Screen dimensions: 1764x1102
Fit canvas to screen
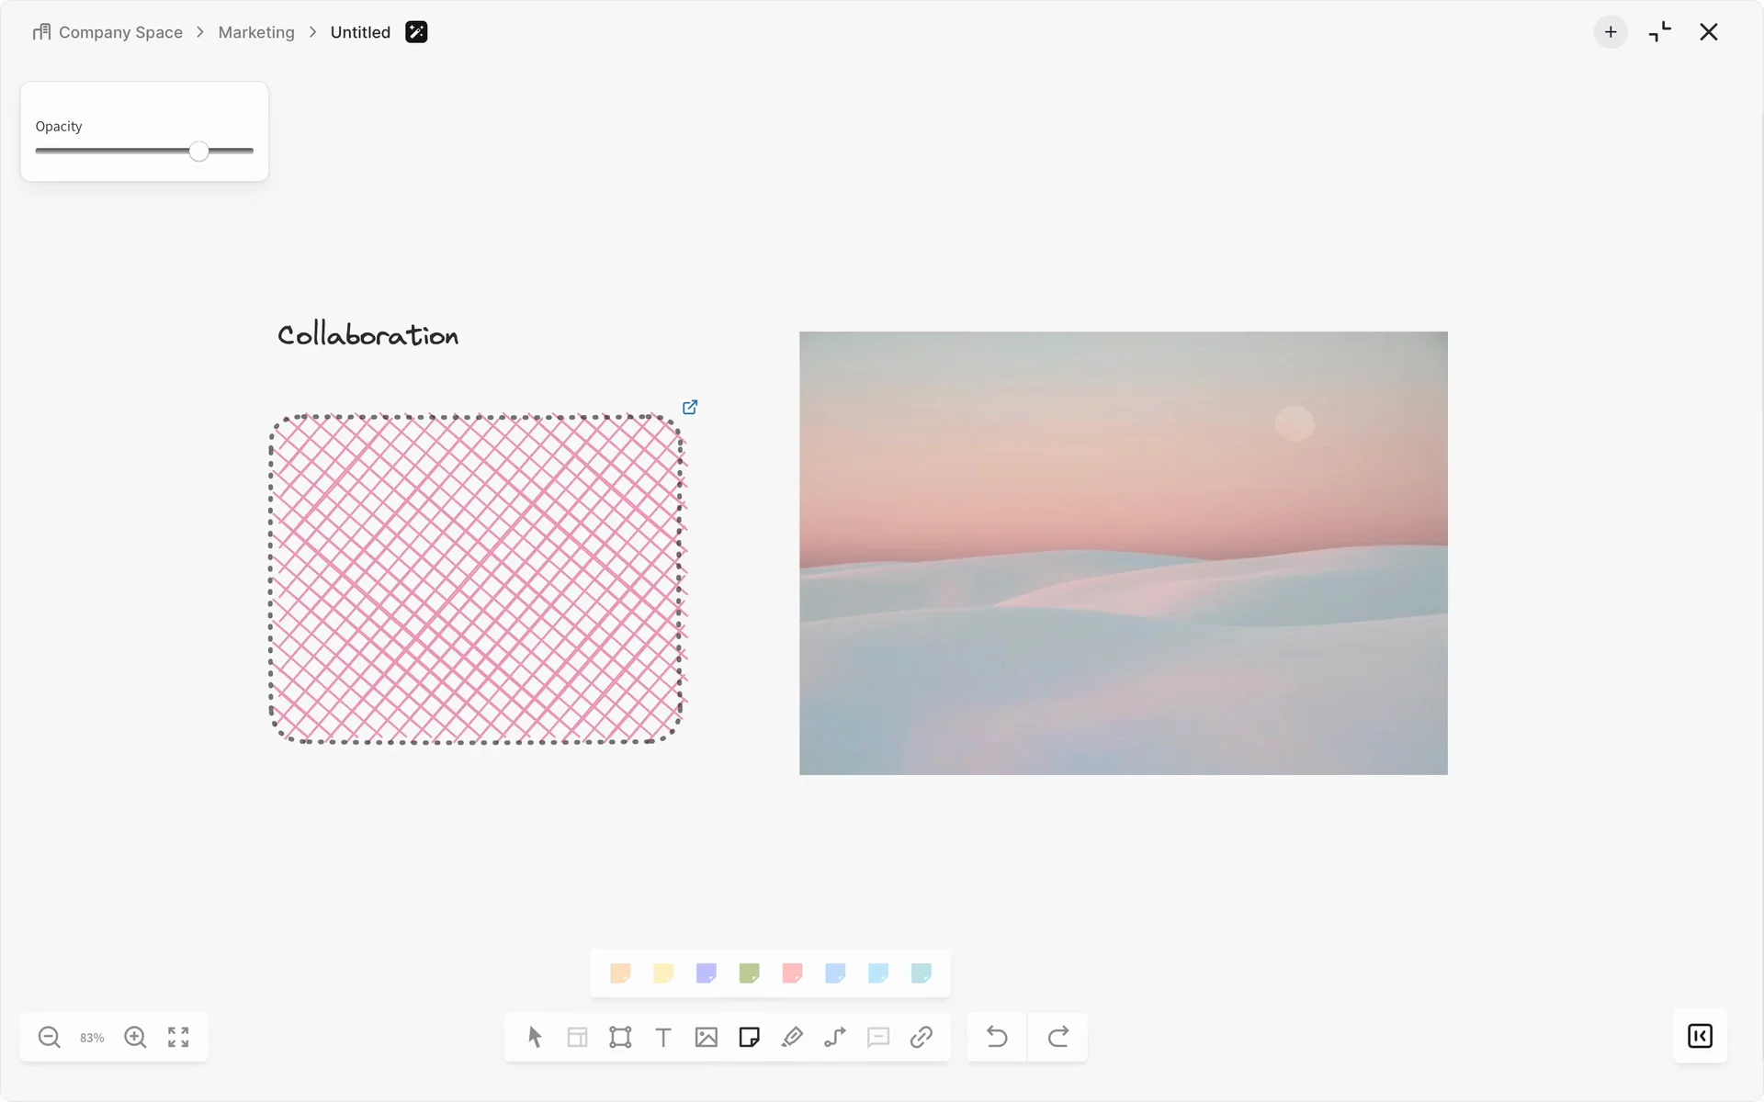178,1037
